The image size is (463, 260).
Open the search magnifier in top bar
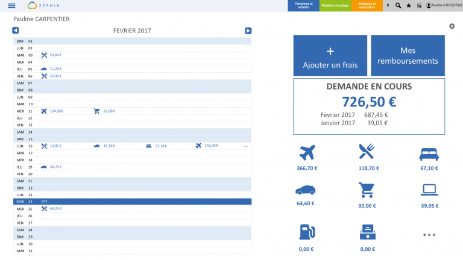[398, 5]
